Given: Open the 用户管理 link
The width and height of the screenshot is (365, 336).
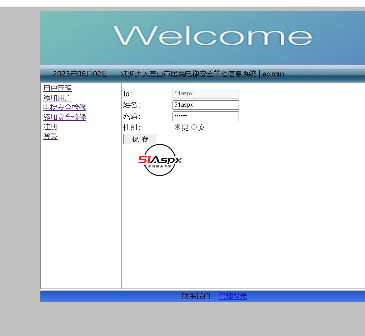Looking at the screenshot, I should pyautogui.click(x=57, y=88).
